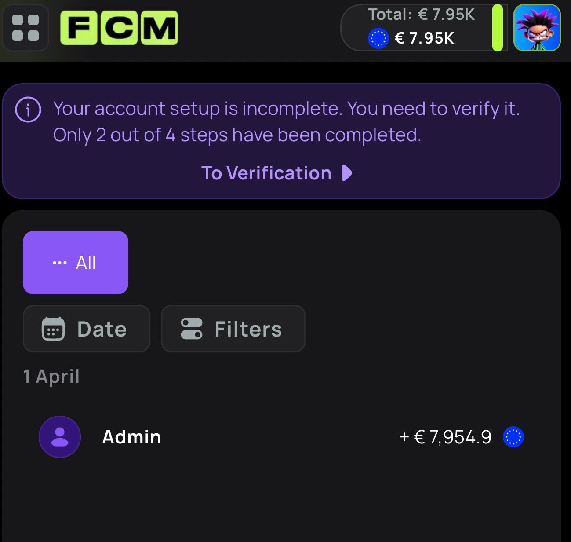Open the Date picker button
Screen dimensions: 571x542
87,329
